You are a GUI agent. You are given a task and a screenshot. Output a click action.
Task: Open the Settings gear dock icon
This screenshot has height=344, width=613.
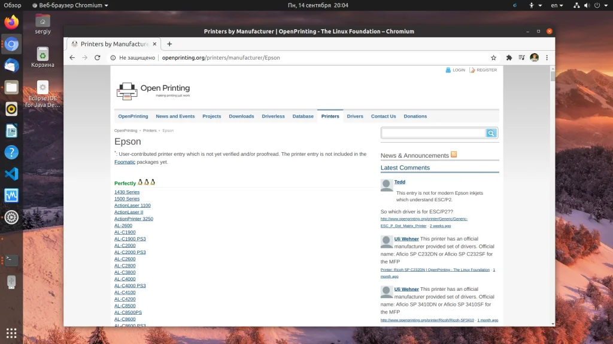point(11,217)
